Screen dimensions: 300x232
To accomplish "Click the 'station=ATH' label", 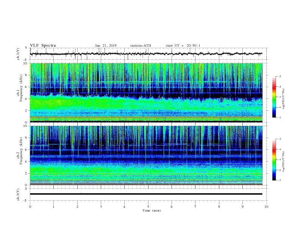I will tap(141, 45).
